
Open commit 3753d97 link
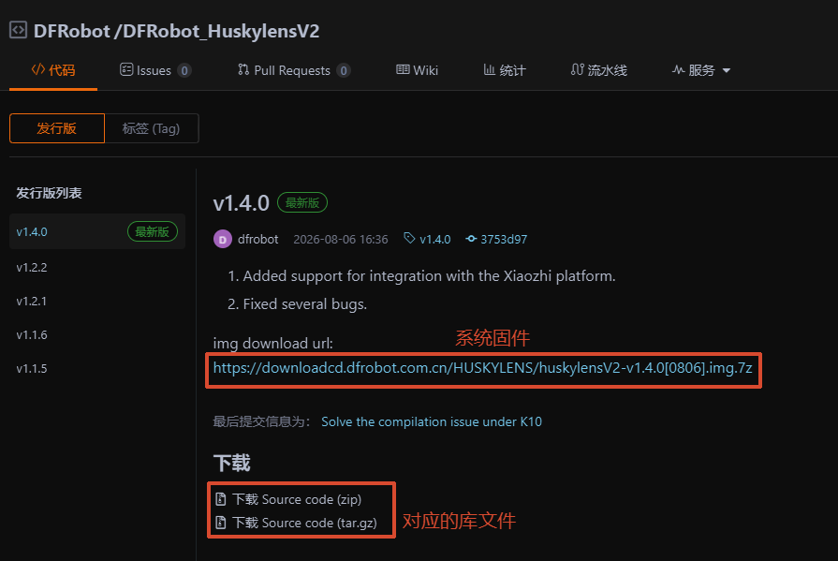tap(504, 239)
